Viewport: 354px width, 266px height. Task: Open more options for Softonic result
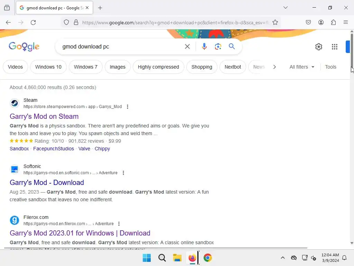point(123,173)
